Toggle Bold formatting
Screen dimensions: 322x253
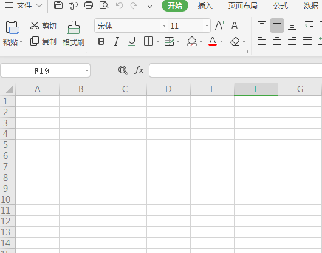click(101, 42)
